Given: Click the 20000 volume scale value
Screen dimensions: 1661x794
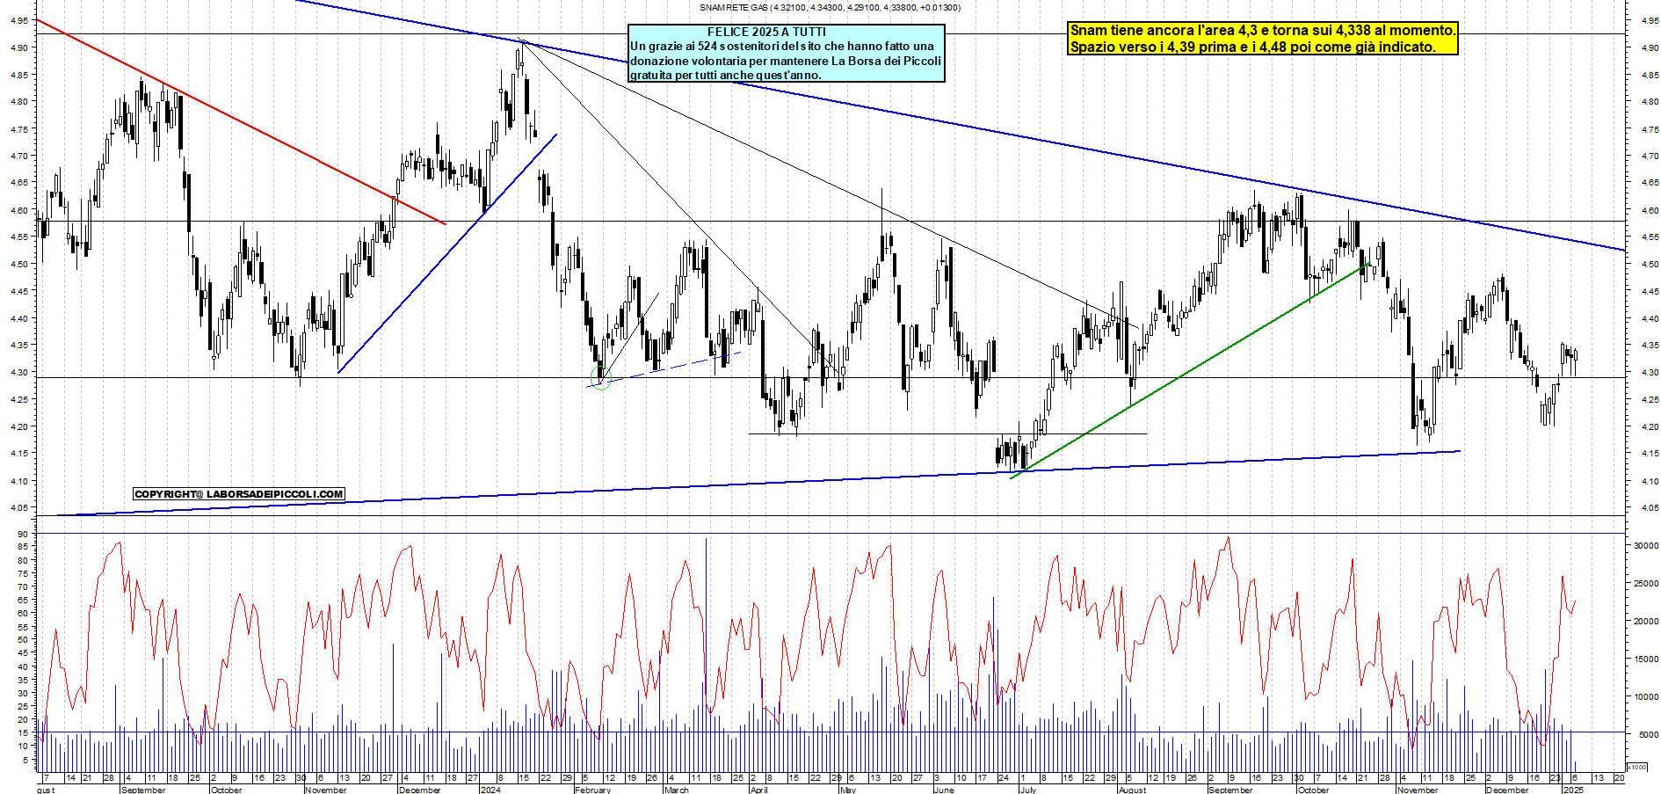Looking at the screenshot, I should point(1646,622).
